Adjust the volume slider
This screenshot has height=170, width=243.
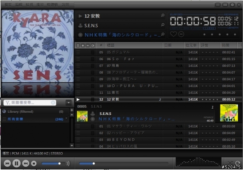point(53,164)
